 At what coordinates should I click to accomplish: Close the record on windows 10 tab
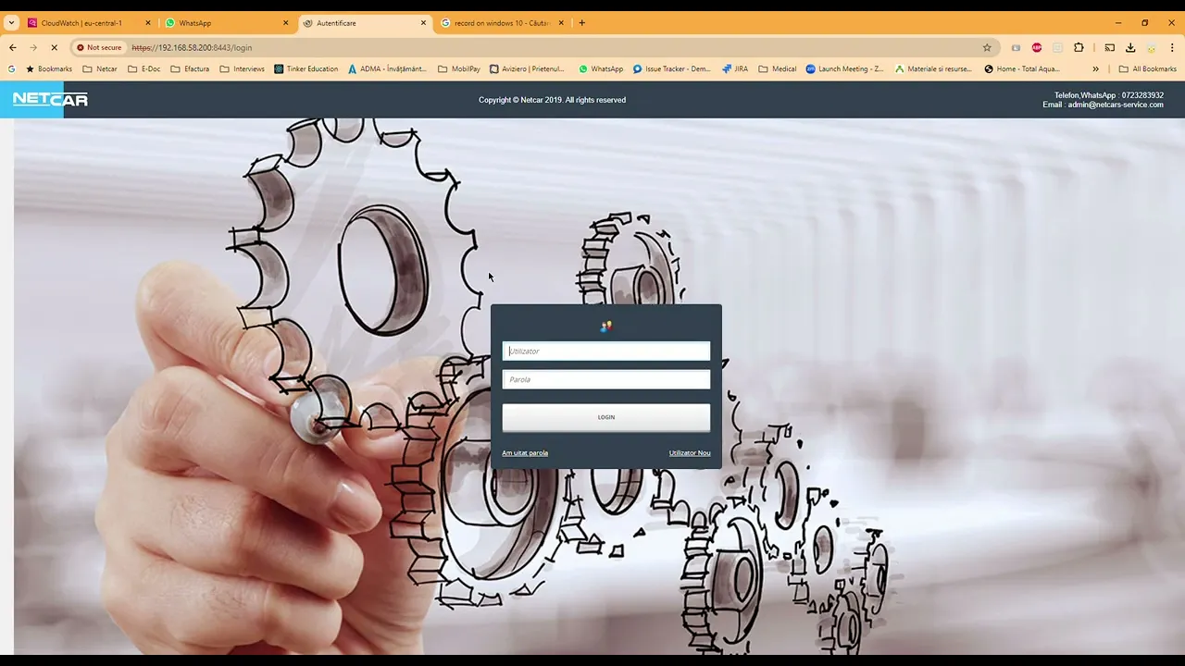coord(560,23)
